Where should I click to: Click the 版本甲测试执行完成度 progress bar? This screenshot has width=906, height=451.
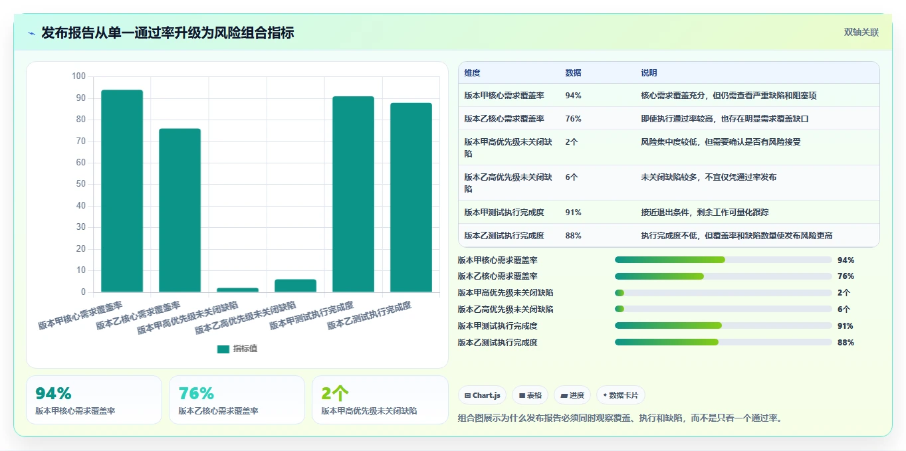pyautogui.click(x=723, y=325)
